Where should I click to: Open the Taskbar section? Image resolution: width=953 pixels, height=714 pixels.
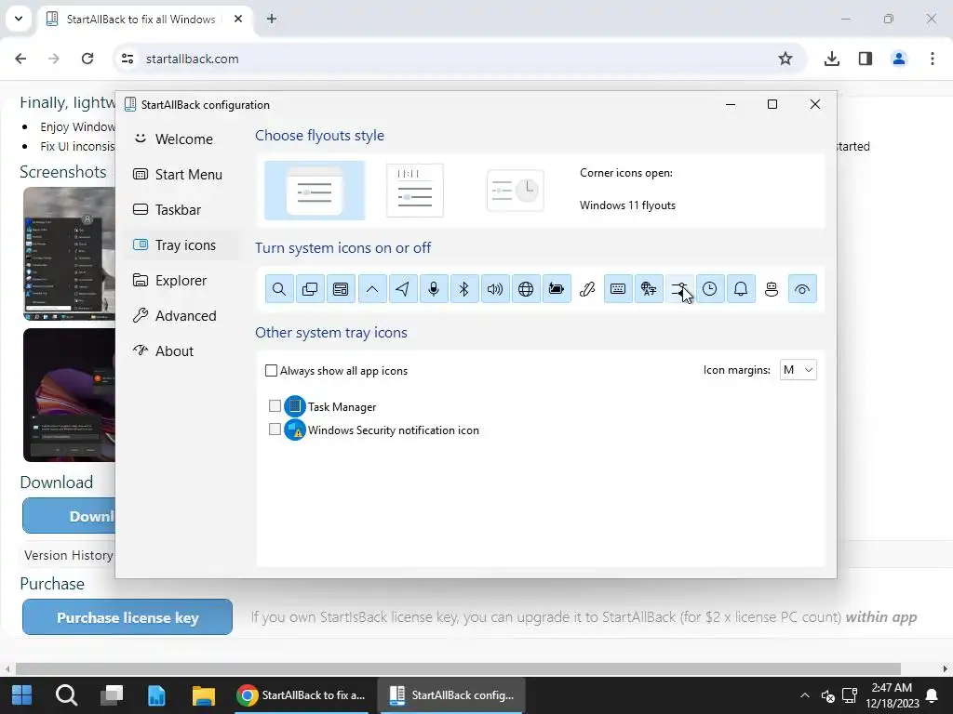[x=182, y=210]
